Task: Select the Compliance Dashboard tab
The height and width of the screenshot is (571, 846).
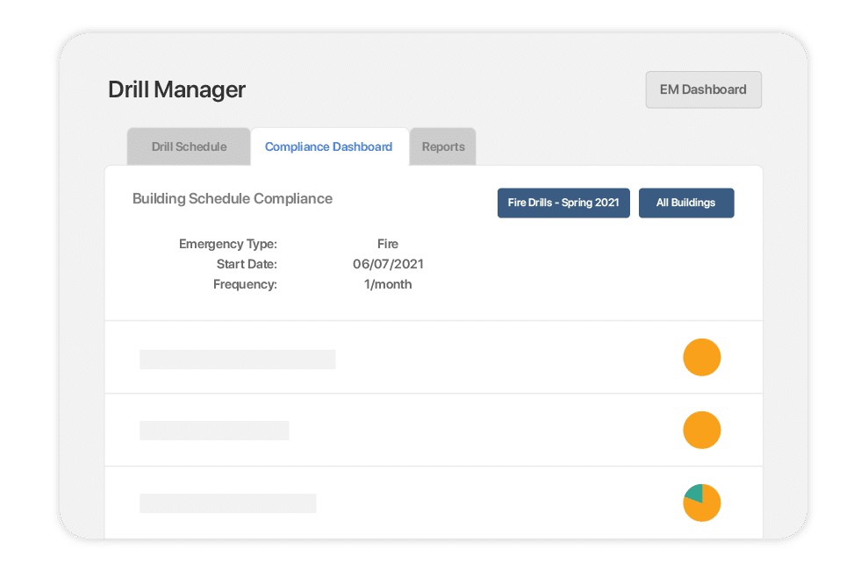Action: [x=329, y=146]
